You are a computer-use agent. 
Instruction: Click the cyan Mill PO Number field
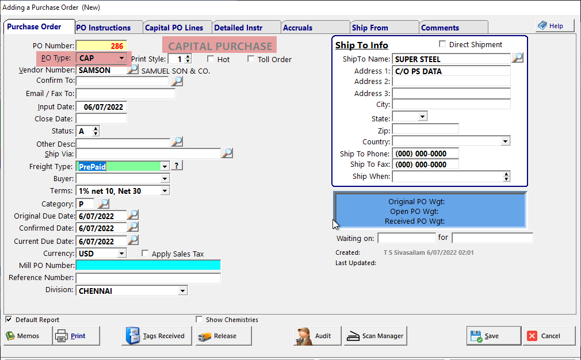(148, 265)
